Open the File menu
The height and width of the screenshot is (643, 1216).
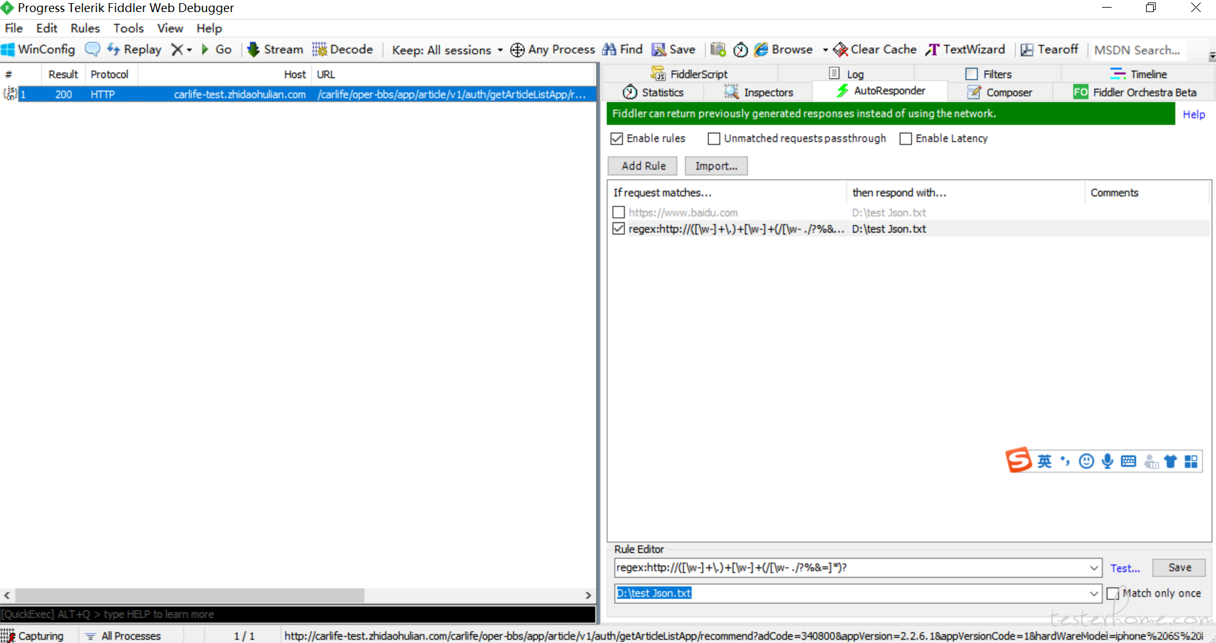tap(13, 28)
